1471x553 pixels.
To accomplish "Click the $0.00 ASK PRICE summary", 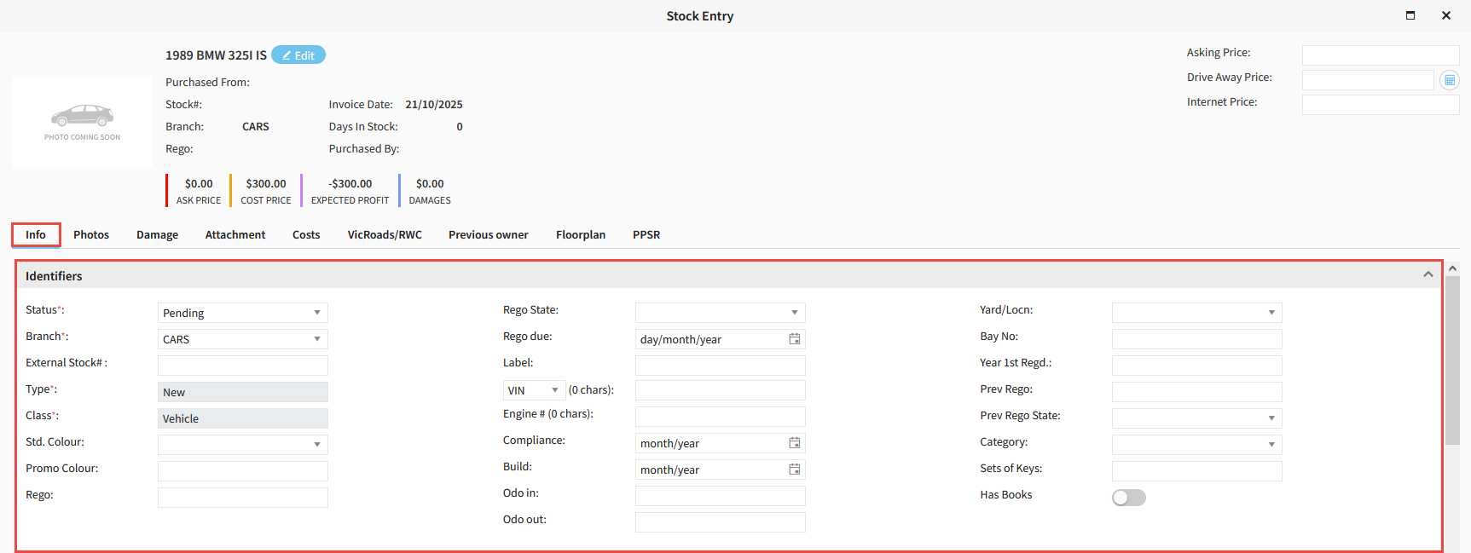I will [x=199, y=191].
